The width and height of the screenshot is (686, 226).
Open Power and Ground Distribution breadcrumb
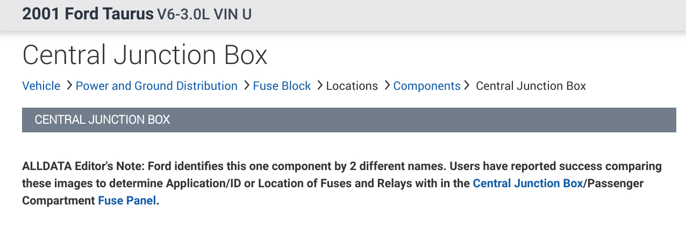[x=156, y=86]
